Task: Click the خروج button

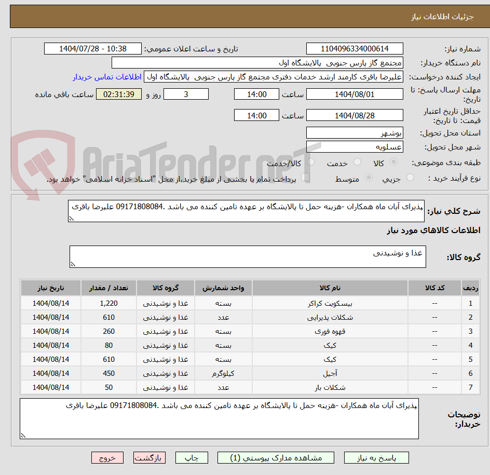Action: [107, 457]
